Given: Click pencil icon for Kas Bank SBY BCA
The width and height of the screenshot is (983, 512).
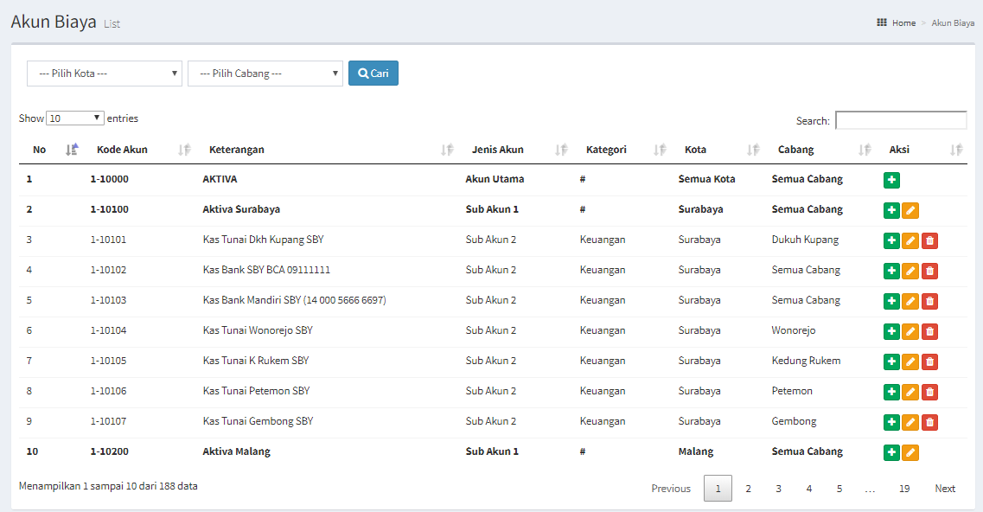Looking at the screenshot, I should (910, 271).
